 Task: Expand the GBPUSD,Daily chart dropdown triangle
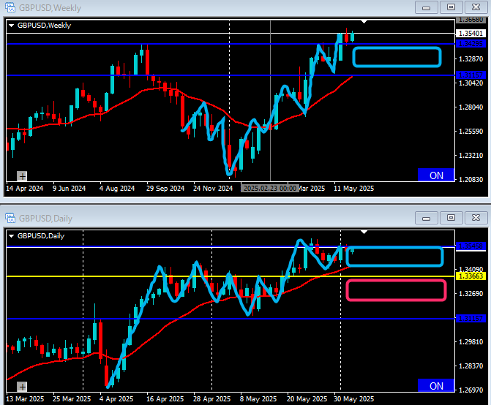pyautogui.click(x=11, y=236)
